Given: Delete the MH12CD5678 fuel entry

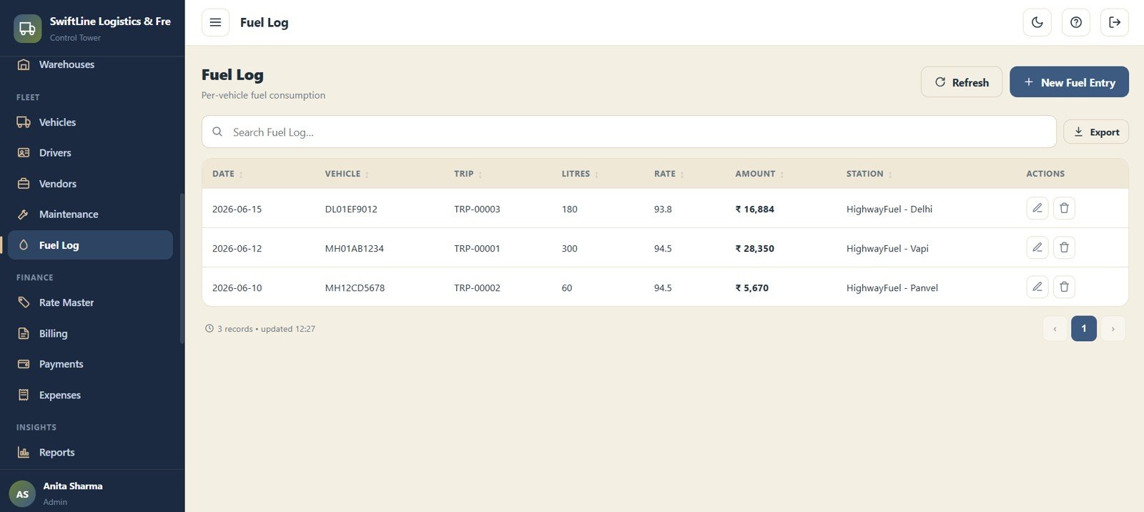Looking at the screenshot, I should [x=1064, y=287].
